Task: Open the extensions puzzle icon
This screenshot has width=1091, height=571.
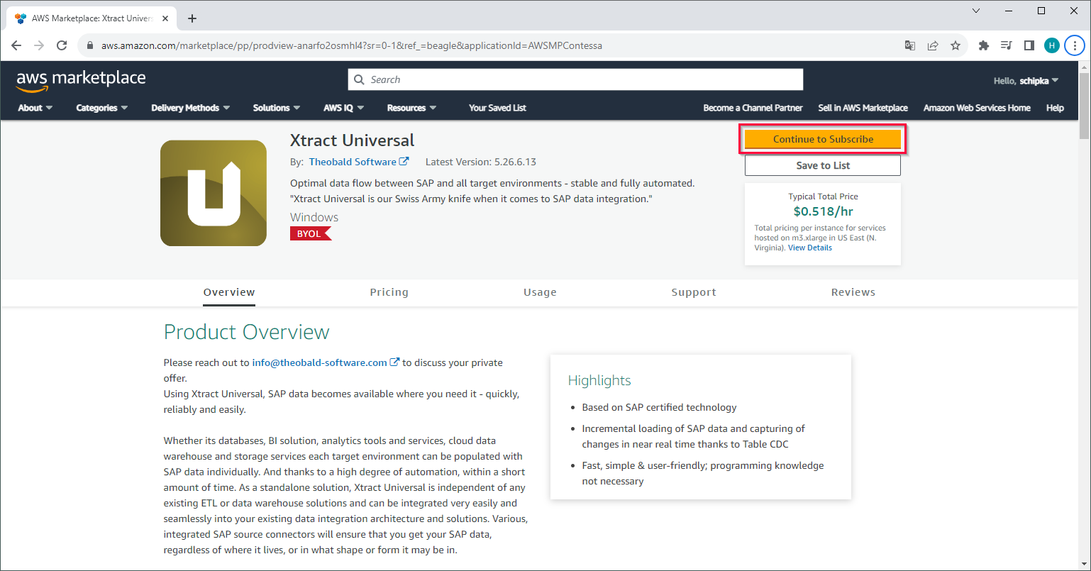Action: coord(983,45)
